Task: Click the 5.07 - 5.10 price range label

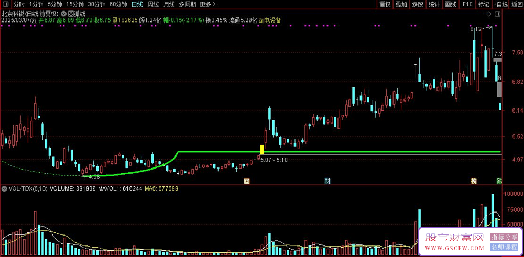Action: (x=274, y=160)
